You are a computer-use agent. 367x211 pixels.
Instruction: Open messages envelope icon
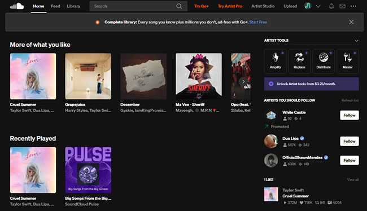click(x=342, y=6)
